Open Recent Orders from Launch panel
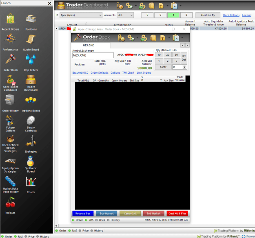The width and height of the screenshot is (255, 238). pyautogui.click(x=11, y=22)
